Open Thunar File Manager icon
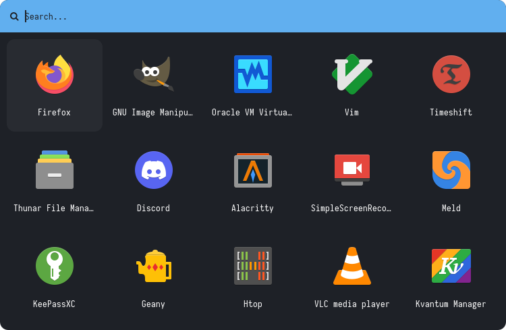This screenshot has width=506, height=330. (x=55, y=170)
